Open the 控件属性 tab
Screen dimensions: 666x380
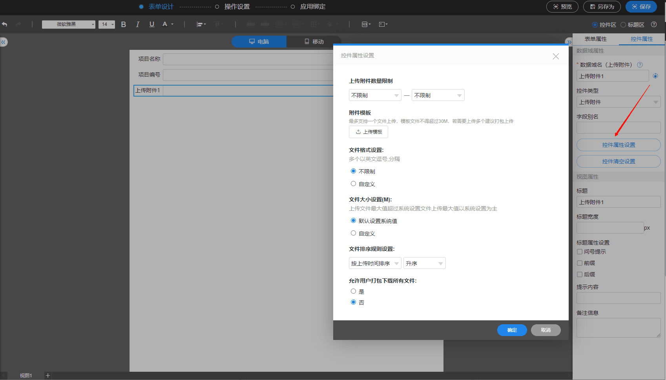click(642, 39)
